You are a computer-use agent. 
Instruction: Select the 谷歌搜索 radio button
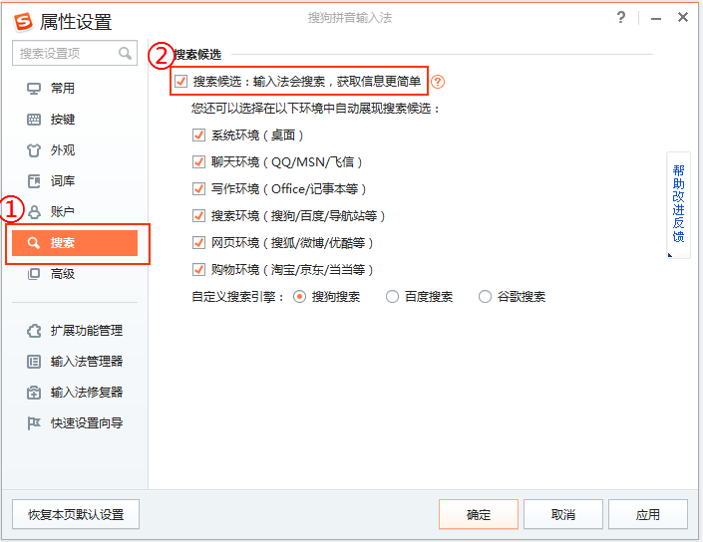tap(485, 296)
